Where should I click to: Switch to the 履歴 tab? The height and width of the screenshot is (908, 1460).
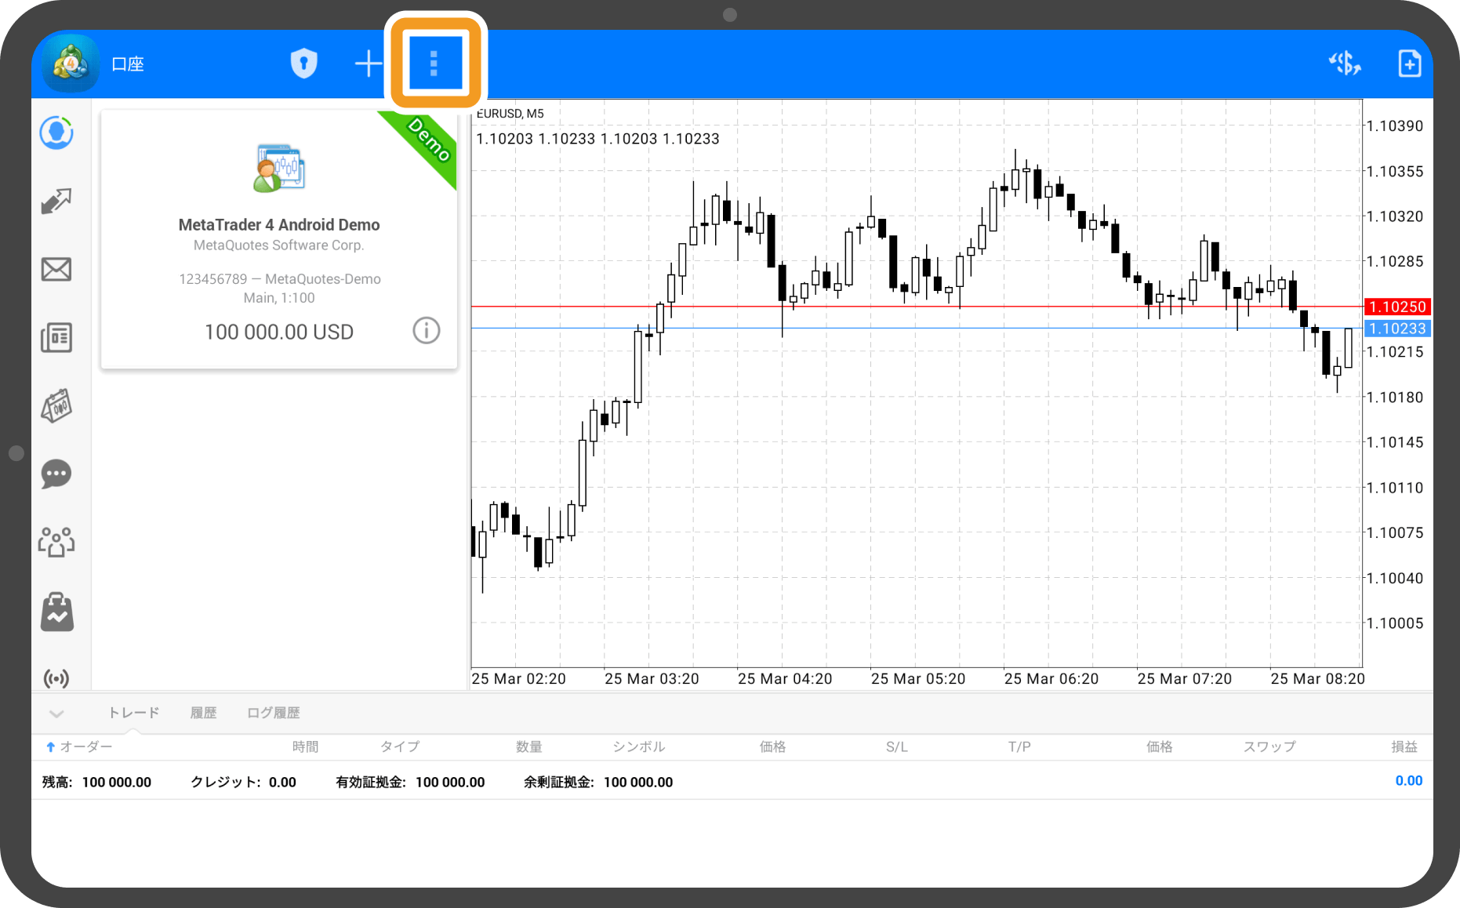pyautogui.click(x=203, y=713)
